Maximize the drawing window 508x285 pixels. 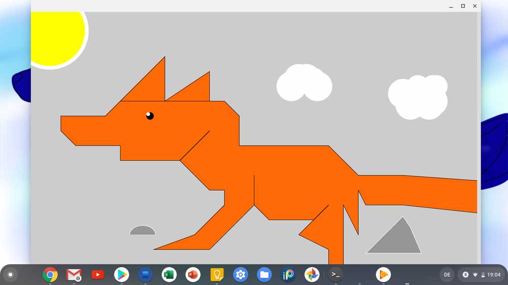[x=463, y=6]
